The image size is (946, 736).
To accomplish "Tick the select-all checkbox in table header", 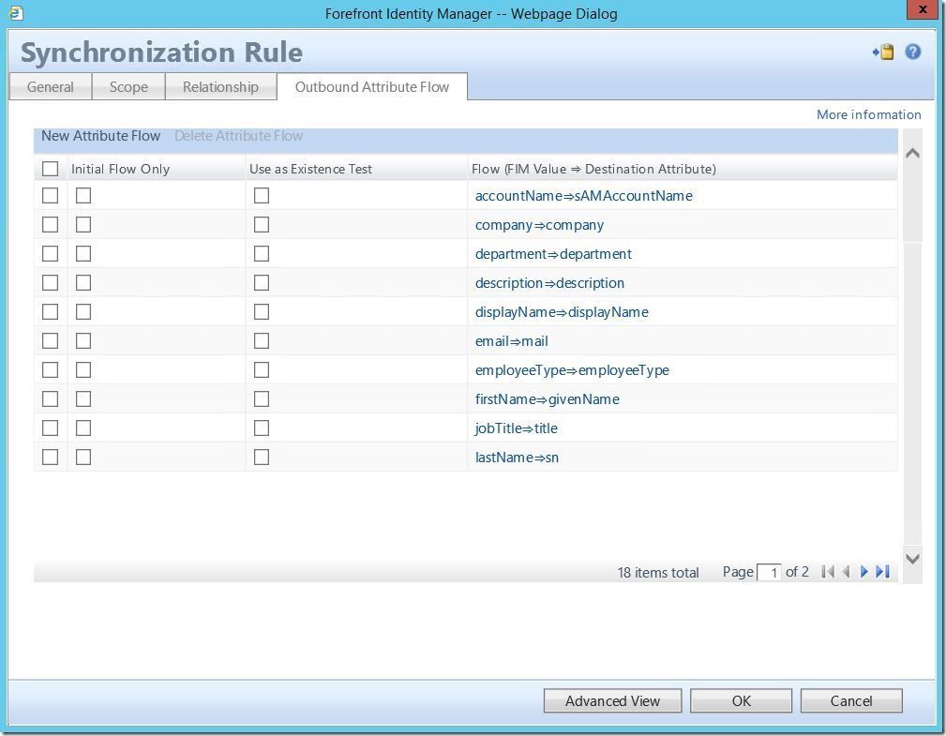I will point(50,169).
